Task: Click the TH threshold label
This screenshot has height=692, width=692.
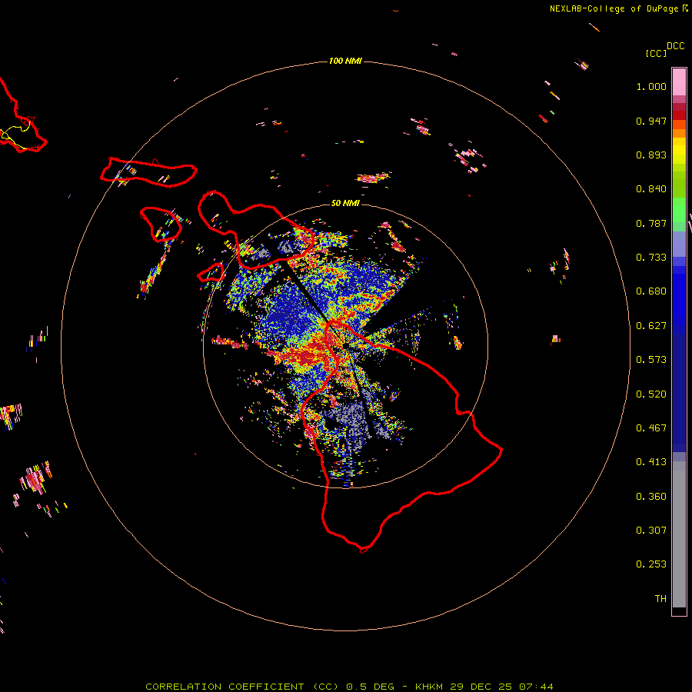Action: pyautogui.click(x=660, y=599)
